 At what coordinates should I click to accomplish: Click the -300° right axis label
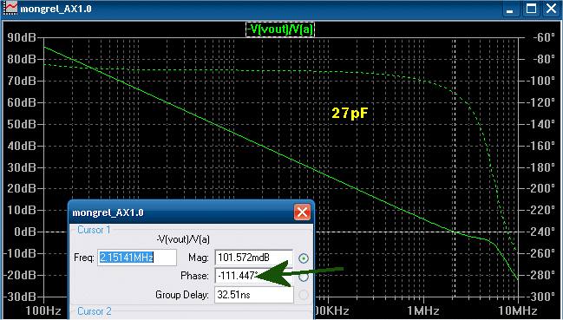[x=540, y=297]
